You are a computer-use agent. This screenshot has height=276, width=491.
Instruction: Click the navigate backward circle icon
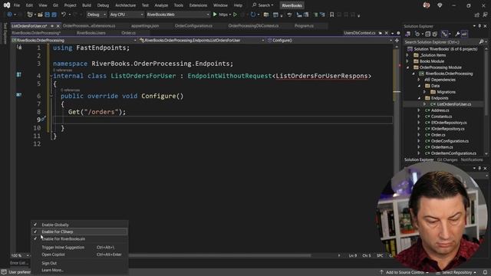click(x=9, y=15)
